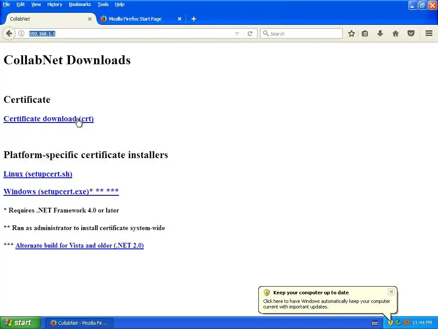The image size is (438, 329).
Task: Click the search magnifier icon in search box
Action: [x=266, y=33]
